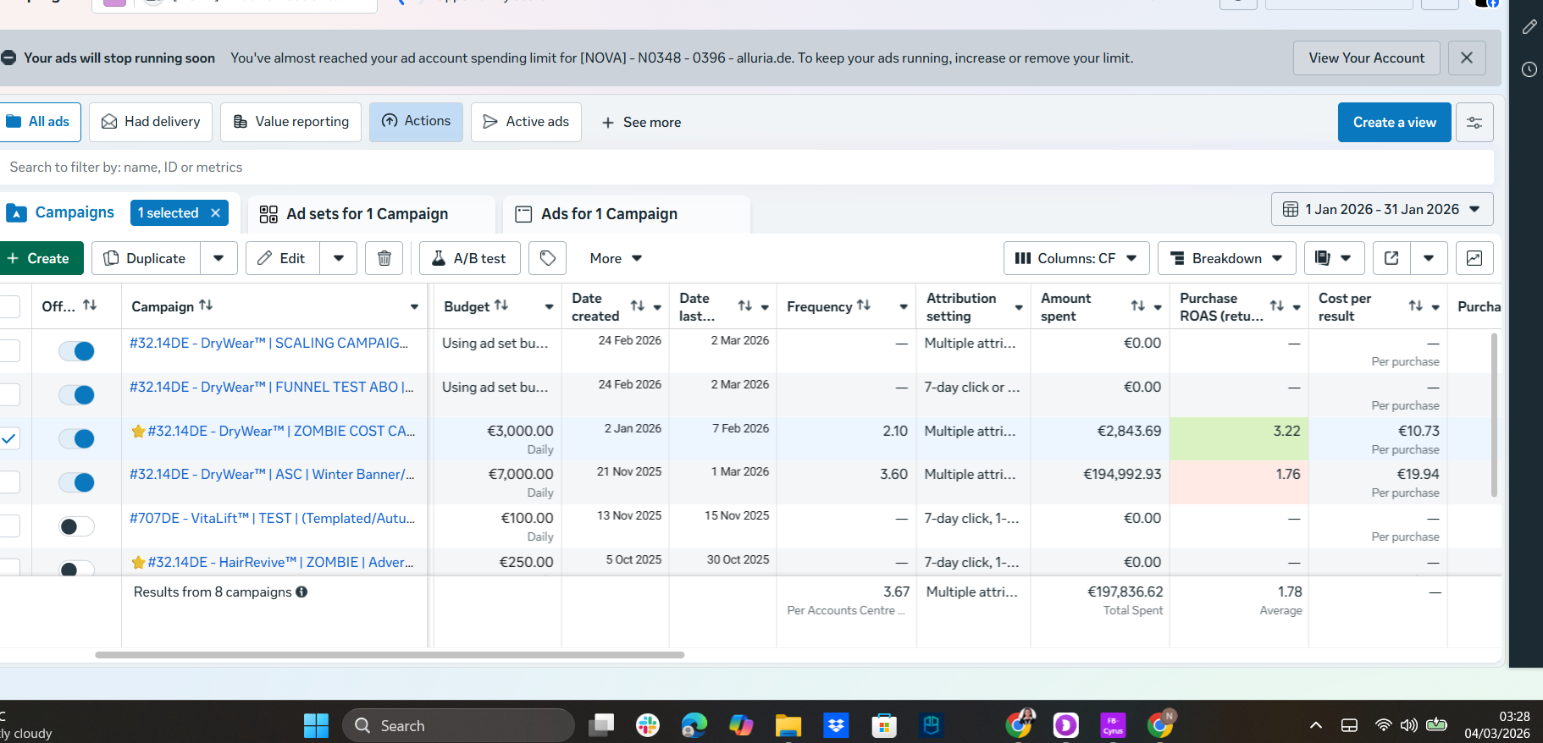Open the Ad sets for 1 Campaign tab

click(x=372, y=214)
